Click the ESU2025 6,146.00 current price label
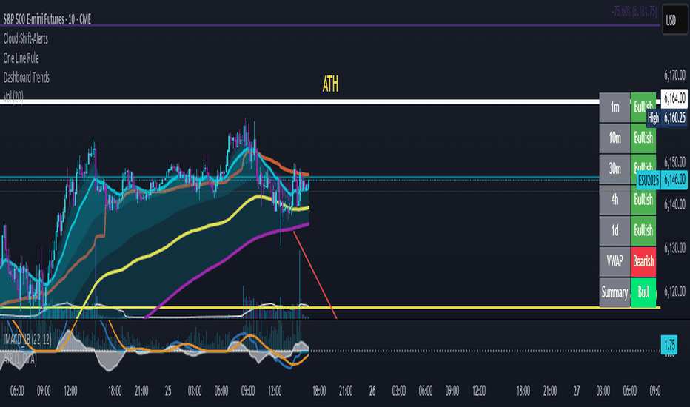 (x=663, y=180)
